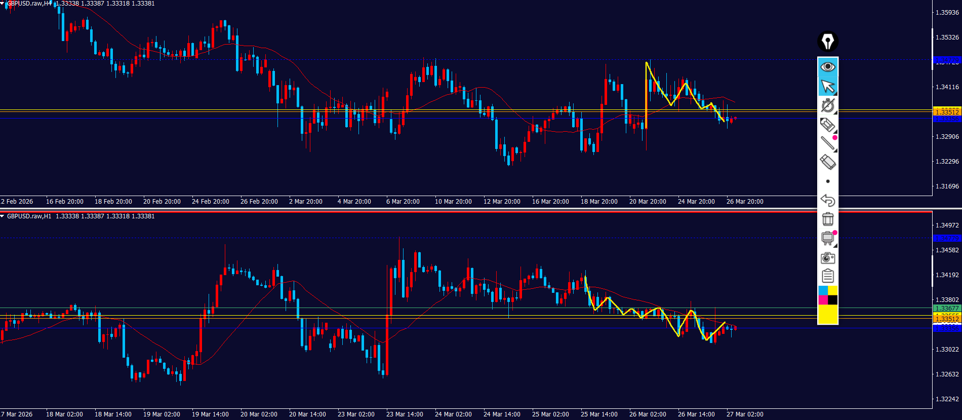Toggle ink visibility with the eye icon

828,67
